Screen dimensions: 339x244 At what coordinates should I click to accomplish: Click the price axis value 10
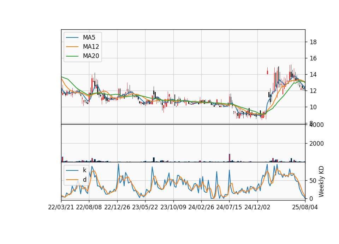(x=313, y=107)
